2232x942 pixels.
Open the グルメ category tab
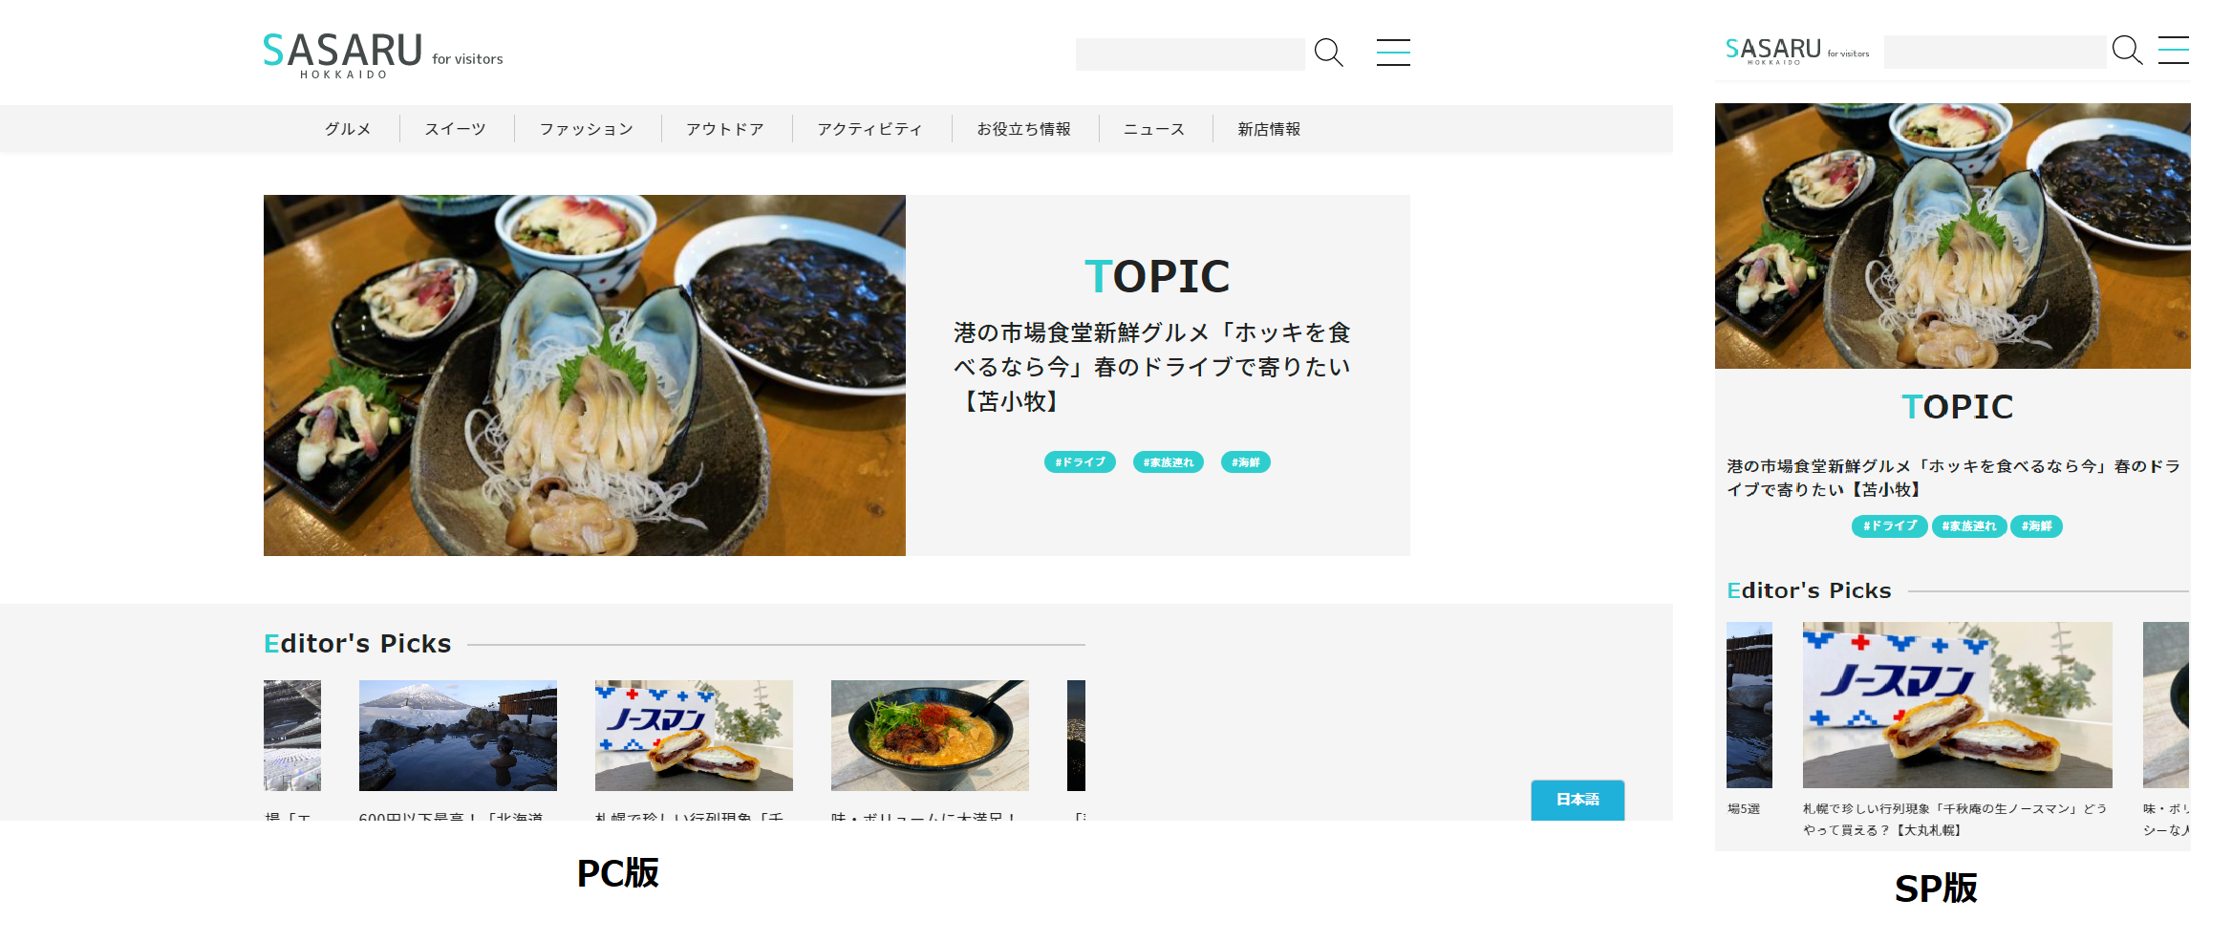(348, 129)
